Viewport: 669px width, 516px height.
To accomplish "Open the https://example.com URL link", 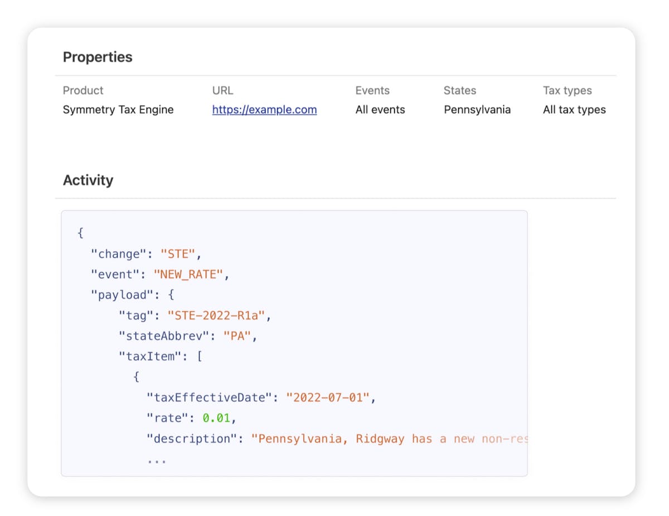I will 264,110.
